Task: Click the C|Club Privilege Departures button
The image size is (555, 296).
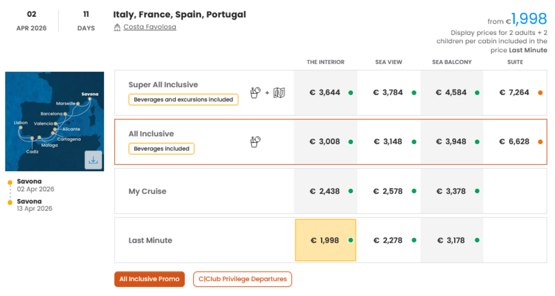Action: [x=242, y=279]
